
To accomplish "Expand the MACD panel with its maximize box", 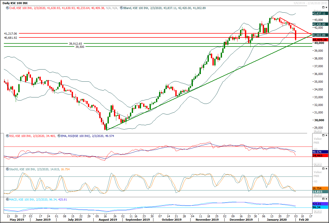I will point(323,199).
